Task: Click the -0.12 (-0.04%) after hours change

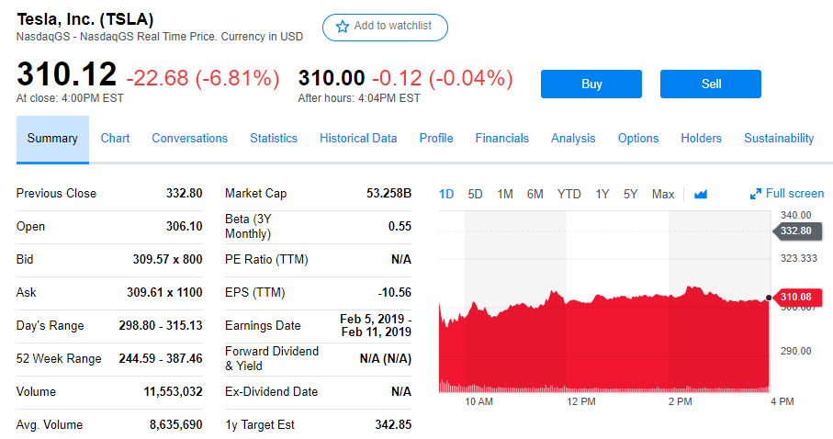Action: (443, 78)
